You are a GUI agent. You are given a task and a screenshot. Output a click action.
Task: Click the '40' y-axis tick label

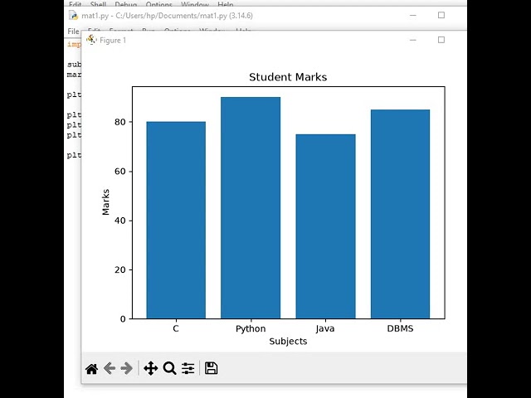point(120,221)
